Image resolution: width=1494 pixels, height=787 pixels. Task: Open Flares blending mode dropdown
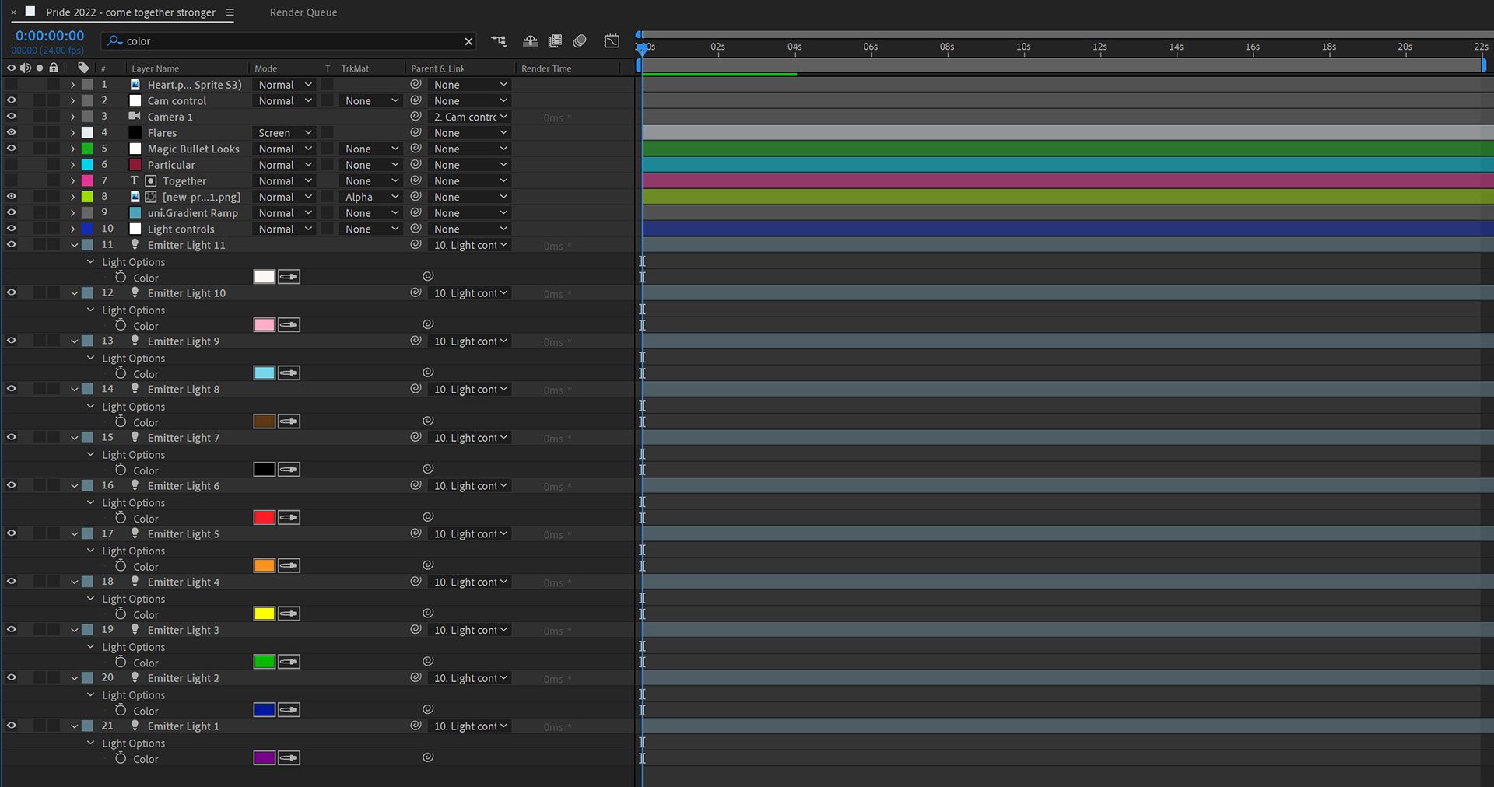(x=285, y=133)
